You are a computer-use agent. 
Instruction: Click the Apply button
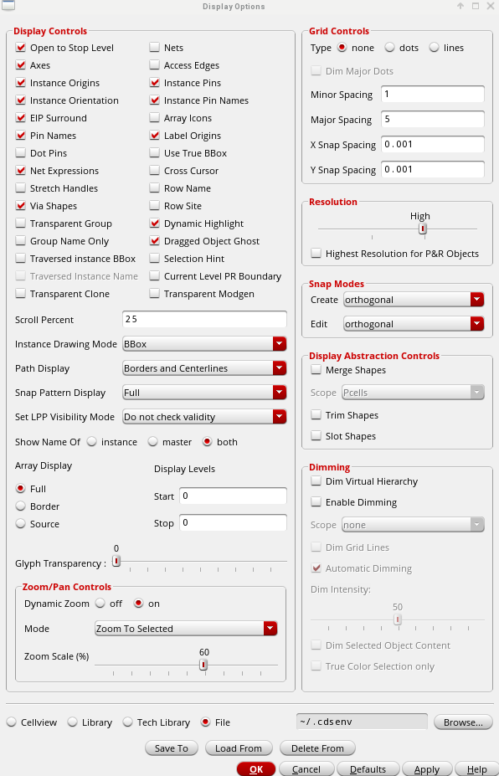pos(427,769)
